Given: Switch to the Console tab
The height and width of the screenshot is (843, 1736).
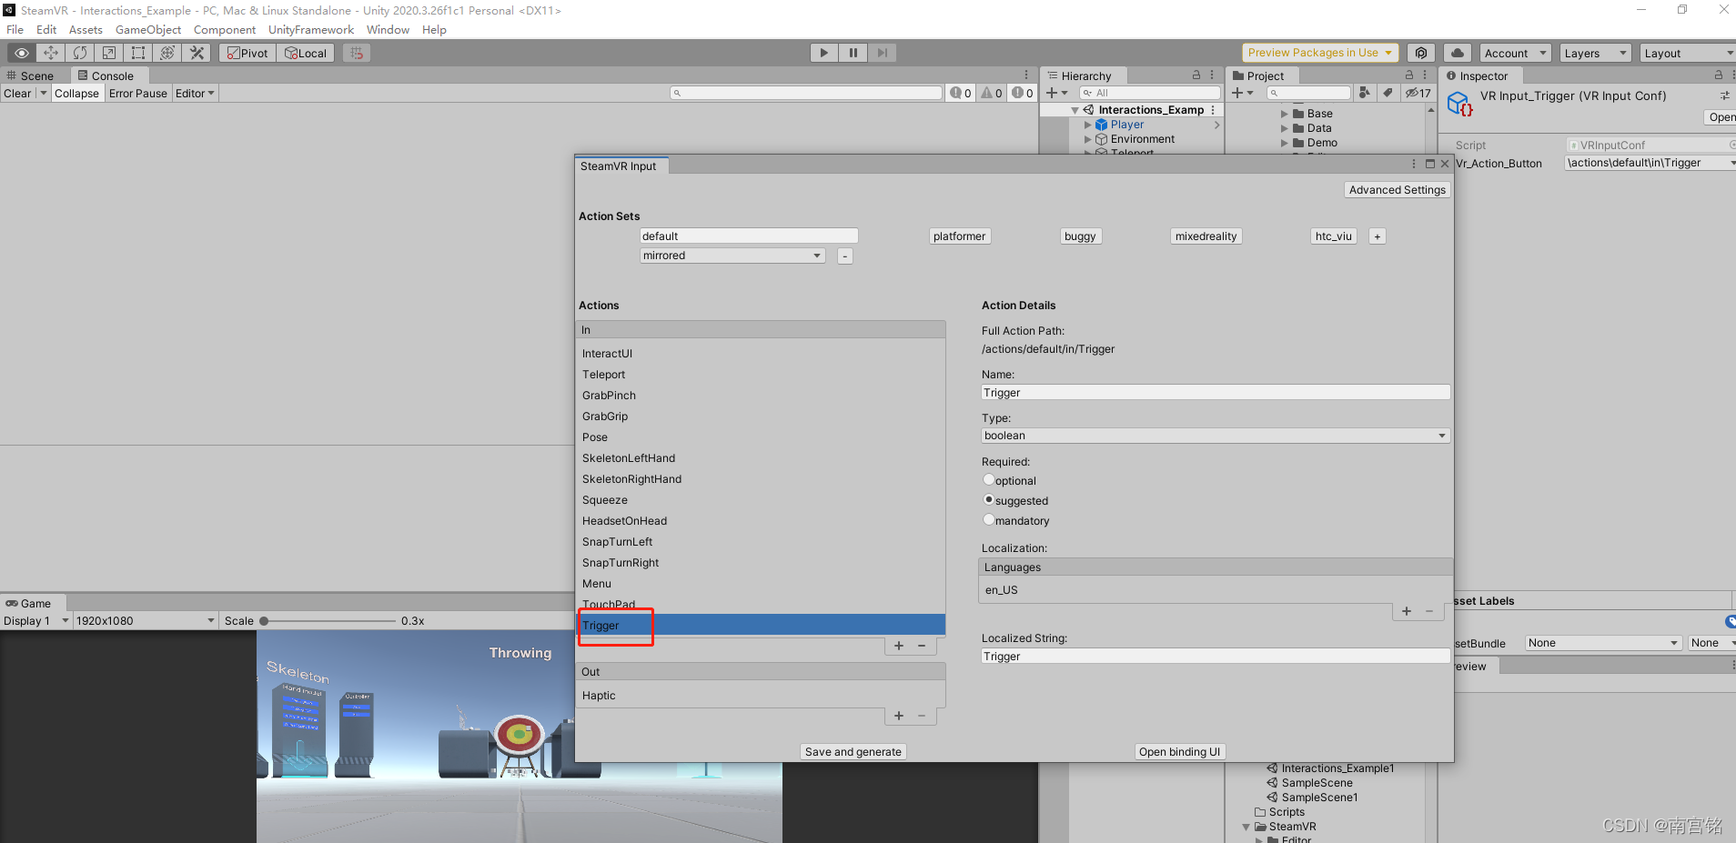Looking at the screenshot, I should [x=106, y=75].
